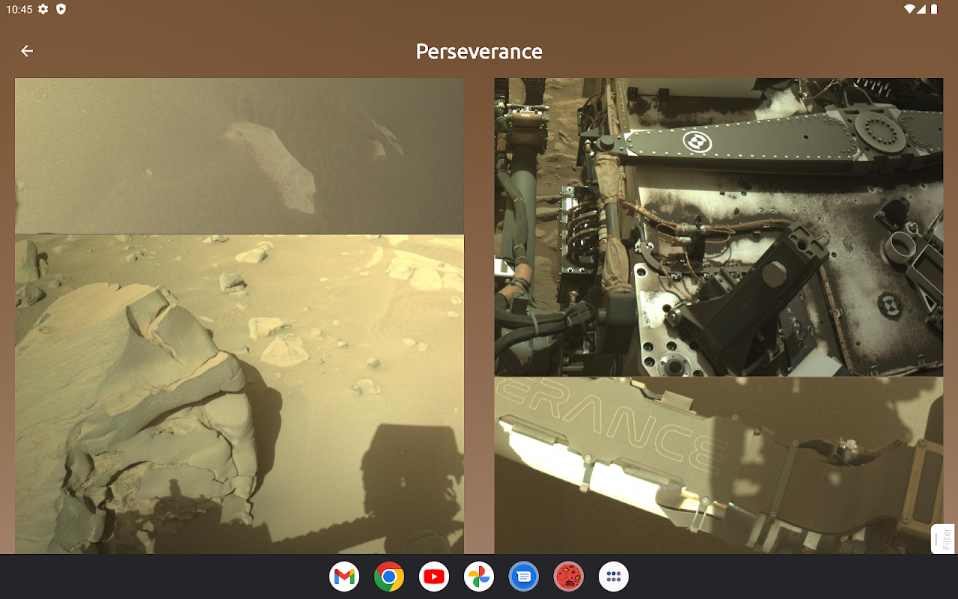Open the all-apps drawer icon
958x599 pixels.
coord(614,577)
